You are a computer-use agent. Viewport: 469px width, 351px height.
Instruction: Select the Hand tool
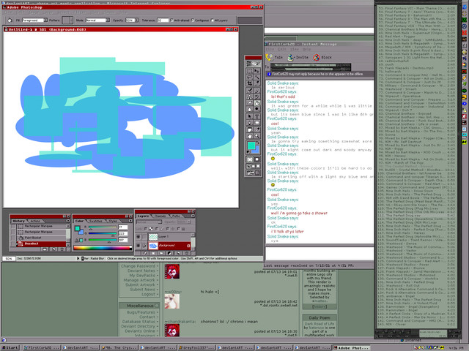pos(249,136)
